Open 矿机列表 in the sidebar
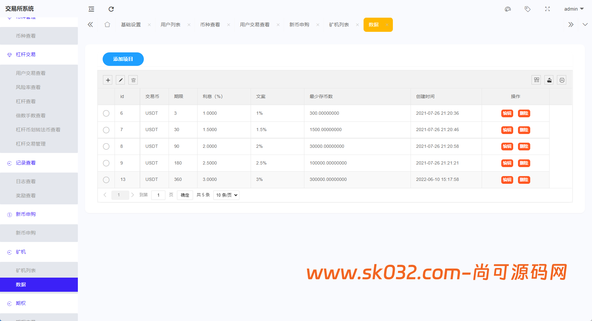Screen dimensions: 592x321 [x=26, y=270]
